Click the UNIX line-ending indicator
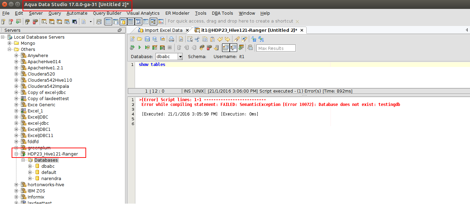This screenshot has height=205, width=470. (x=199, y=91)
